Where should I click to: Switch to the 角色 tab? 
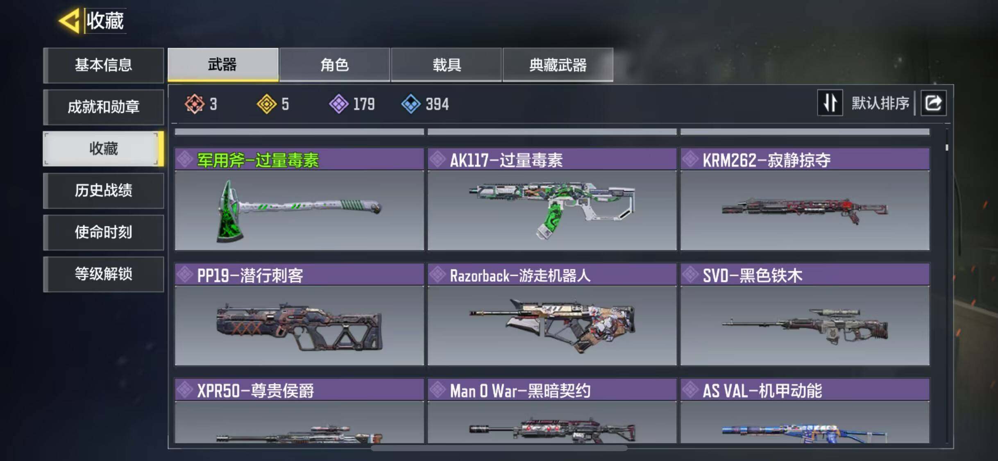(334, 65)
